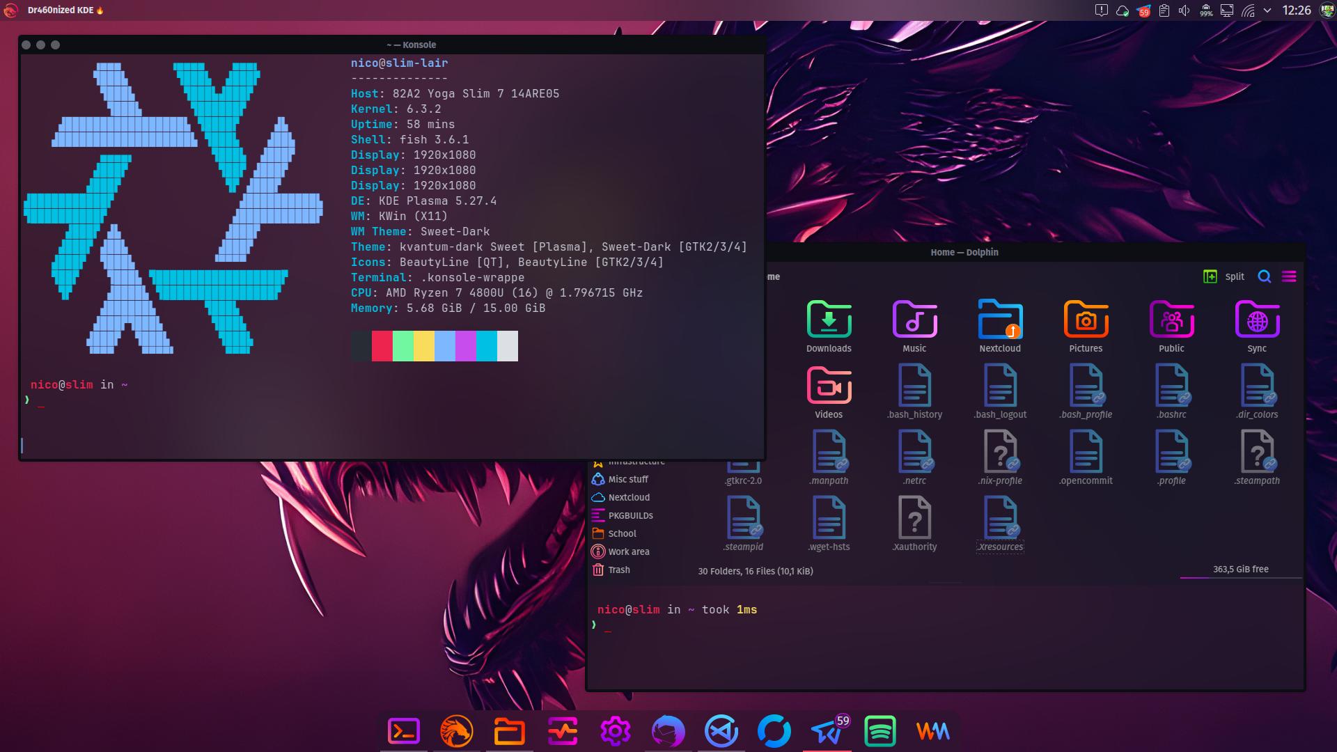This screenshot has height=752, width=1337.
Task: Open Telegram from the dock
Action: coord(827,731)
